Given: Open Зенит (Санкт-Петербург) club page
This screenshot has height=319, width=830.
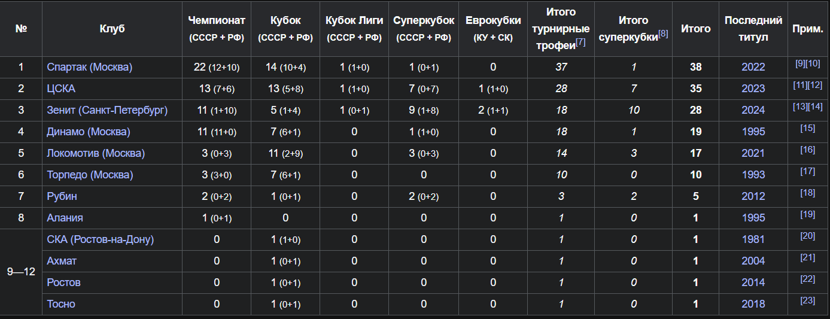Looking at the screenshot, I should point(107,110).
